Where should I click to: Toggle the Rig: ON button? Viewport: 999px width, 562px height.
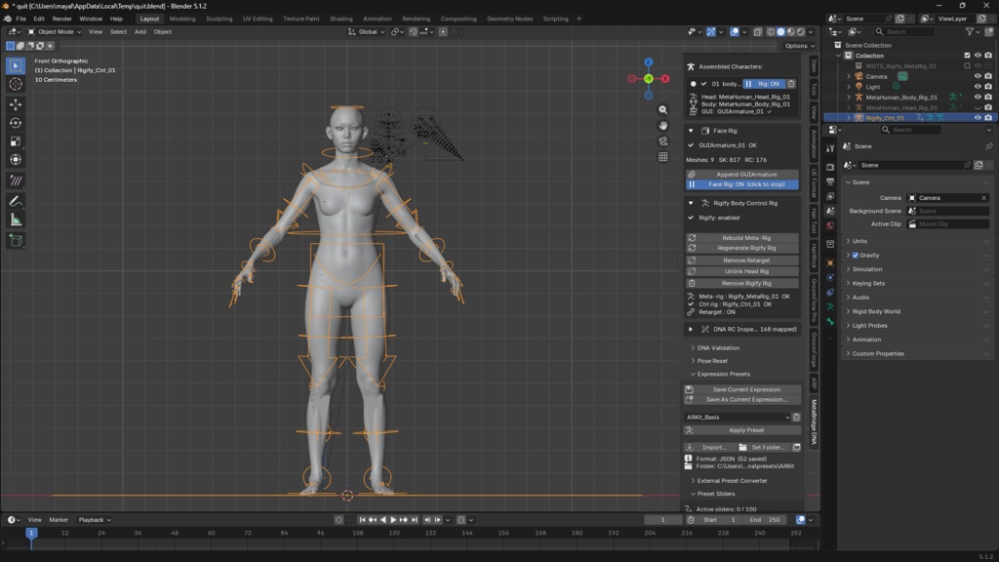(763, 84)
